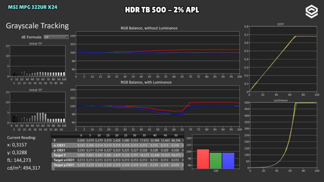Click the 'fL: 144,273' reading
This screenshot has width=324, height=182.
click(x=19, y=160)
